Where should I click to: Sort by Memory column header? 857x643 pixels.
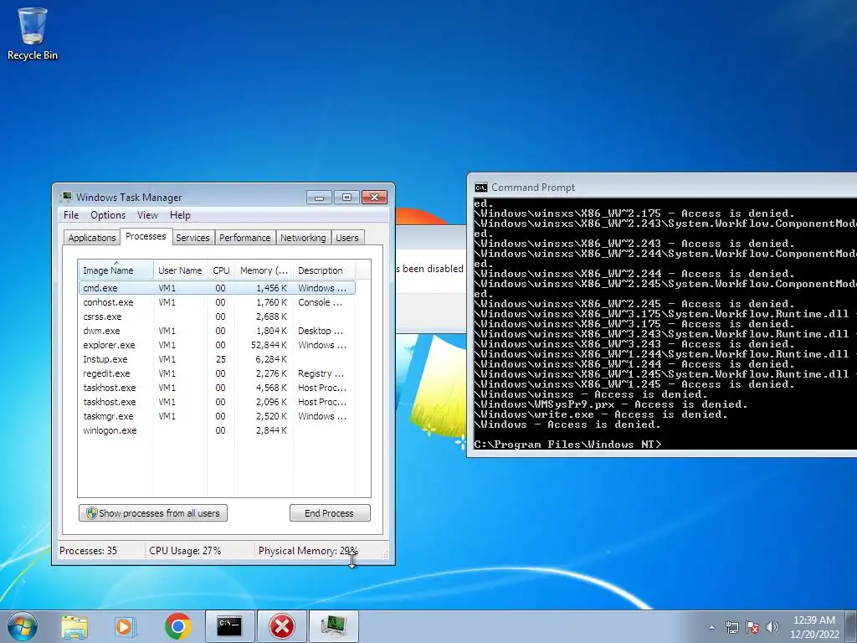click(264, 270)
